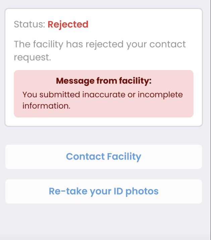The width and height of the screenshot is (211, 240).
Task: Click gap between Contact Facility and Re-take buttons
Action: [x=104, y=174]
